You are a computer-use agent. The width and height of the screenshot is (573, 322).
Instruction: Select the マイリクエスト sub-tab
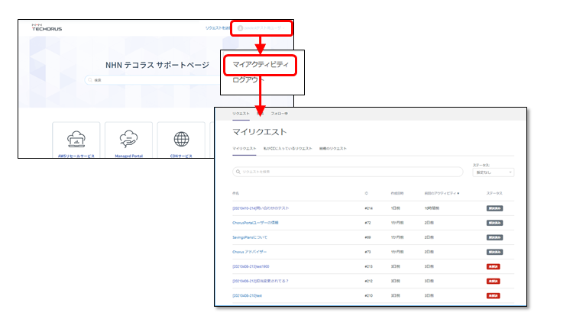[244, 149]
